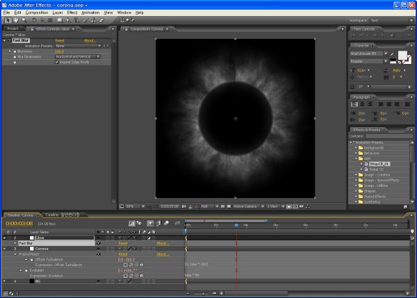Select DelayCD_01 preset in Effects & Presets
The height and width of the screenshot is (298, 417).
(379, 164)
